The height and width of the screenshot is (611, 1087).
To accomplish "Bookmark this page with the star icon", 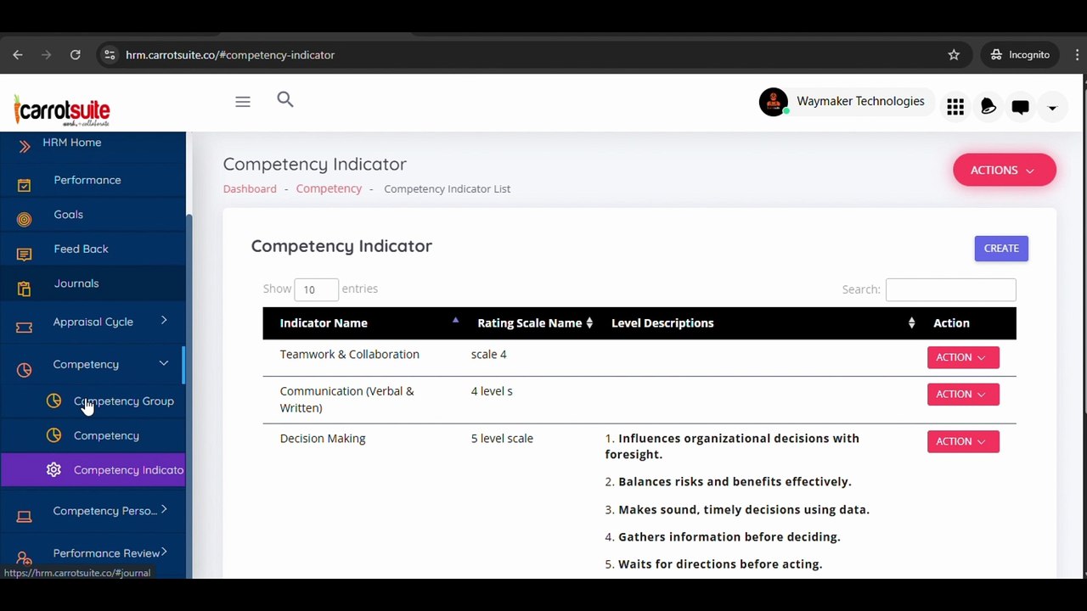I will click(954, 54).
